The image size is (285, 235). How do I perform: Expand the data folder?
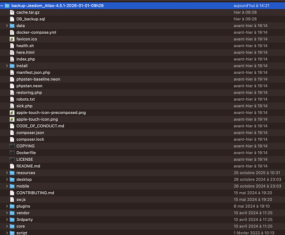tap(7, 26)
